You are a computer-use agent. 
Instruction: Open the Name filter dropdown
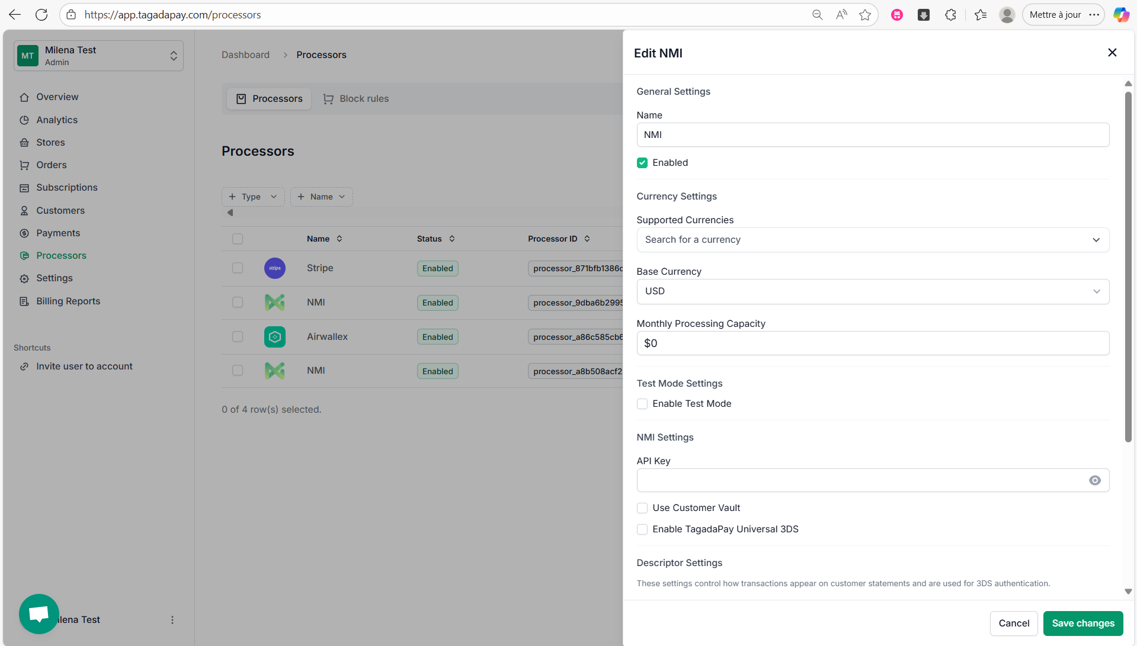click(x=322, y=197)
